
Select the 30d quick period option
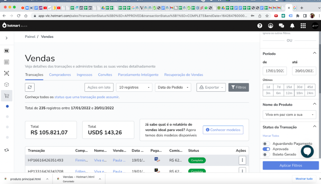click(x=299, y=87)
